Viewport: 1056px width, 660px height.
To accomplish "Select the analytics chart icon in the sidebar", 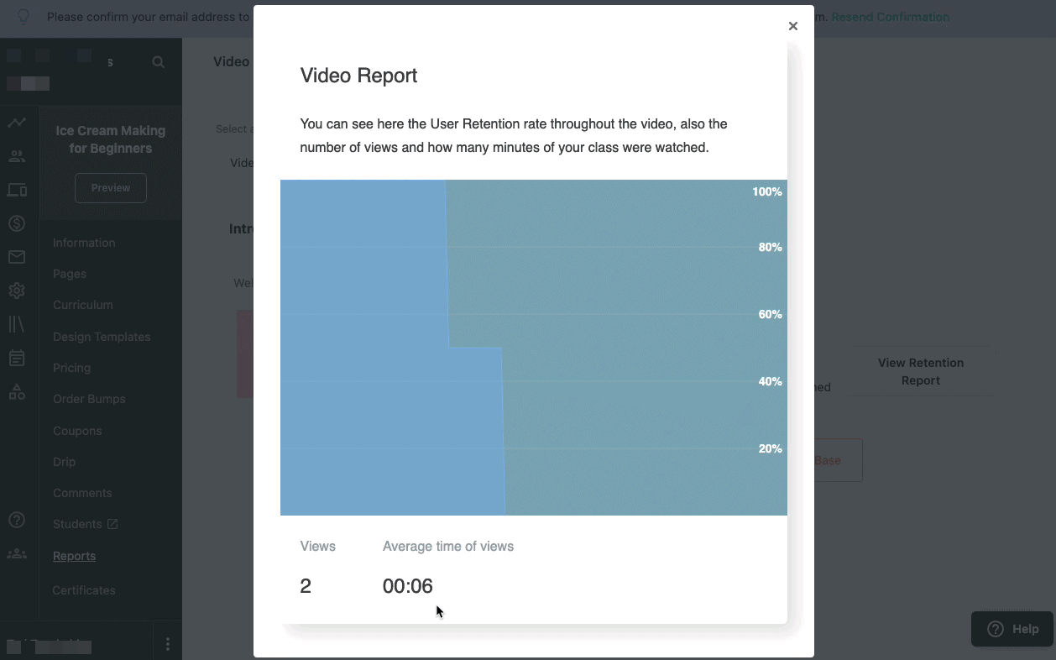I will [x=17, y=122].
